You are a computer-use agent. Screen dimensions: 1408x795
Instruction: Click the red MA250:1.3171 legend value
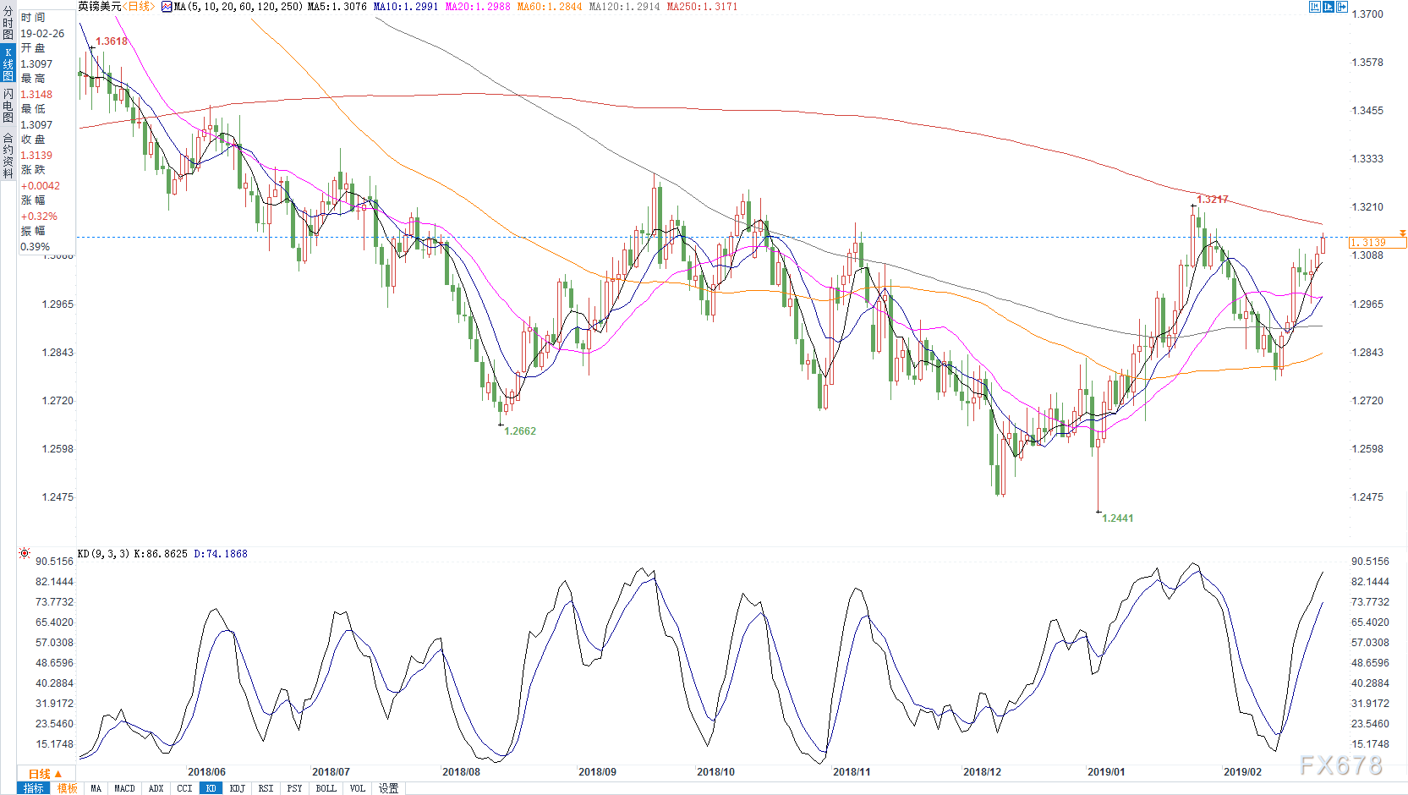tap(702, 7)
